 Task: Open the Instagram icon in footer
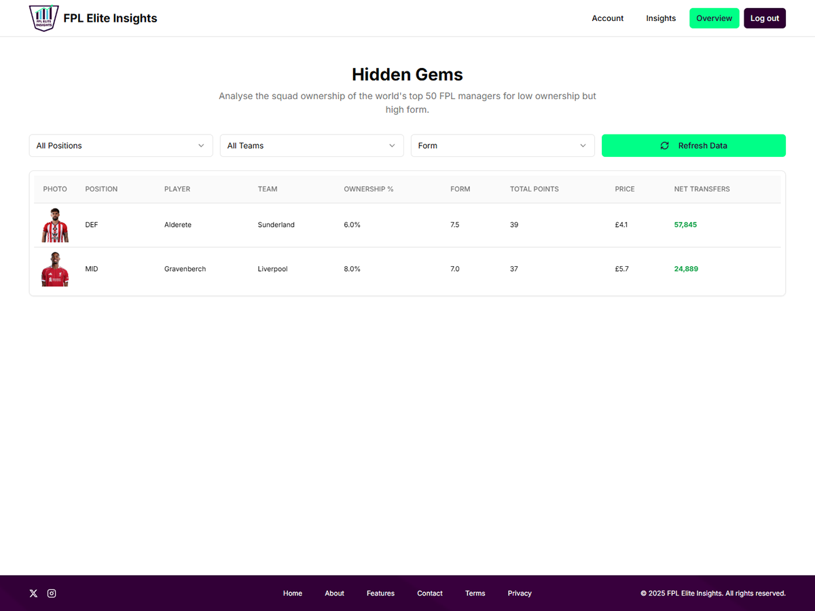point(52,593)
